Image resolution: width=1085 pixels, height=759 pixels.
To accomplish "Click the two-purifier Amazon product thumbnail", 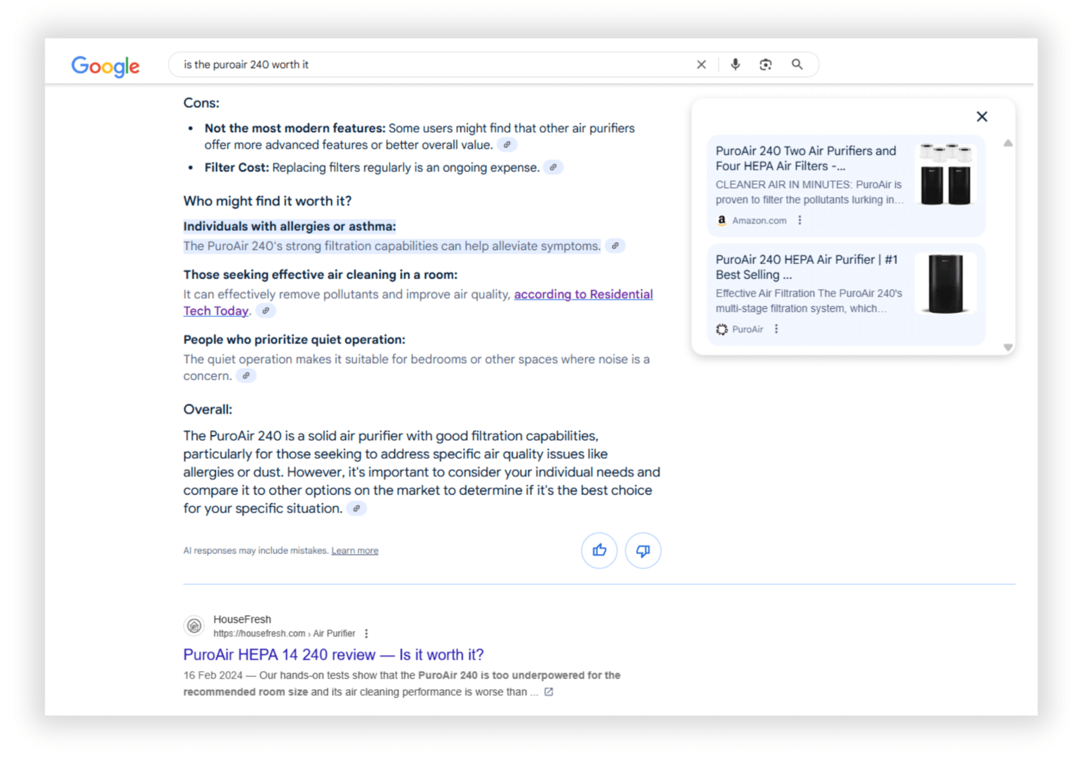I will pos(945,175).
